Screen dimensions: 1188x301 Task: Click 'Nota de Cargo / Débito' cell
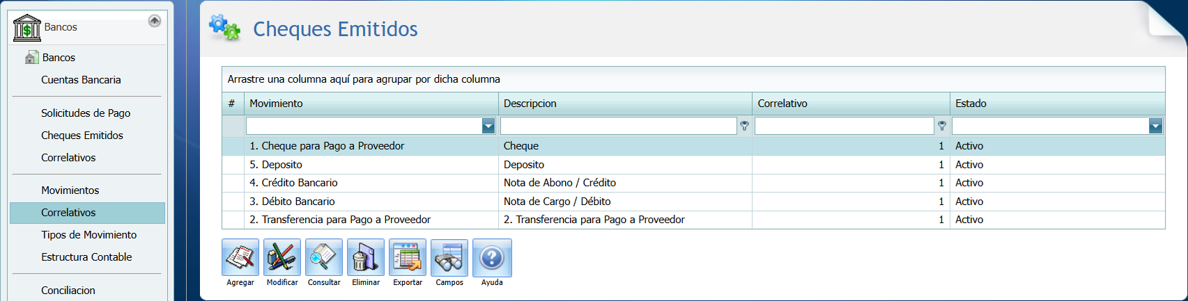tap(625, 202)
